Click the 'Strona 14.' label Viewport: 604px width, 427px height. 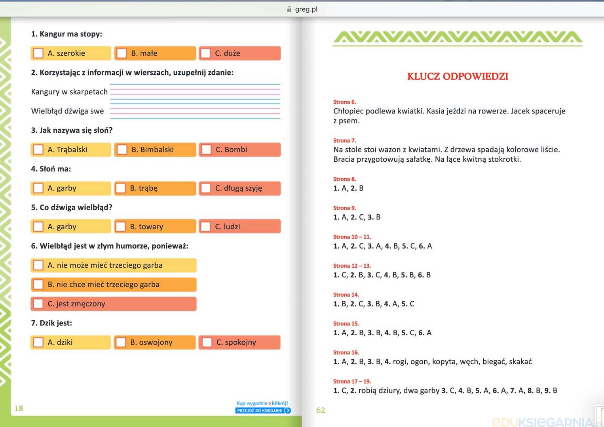346,295
